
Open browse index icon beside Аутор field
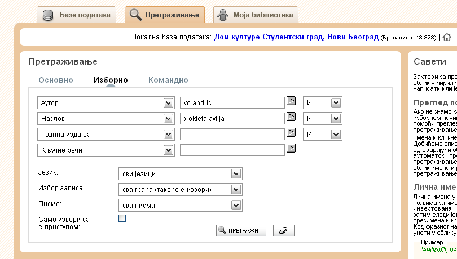point(292,101)
